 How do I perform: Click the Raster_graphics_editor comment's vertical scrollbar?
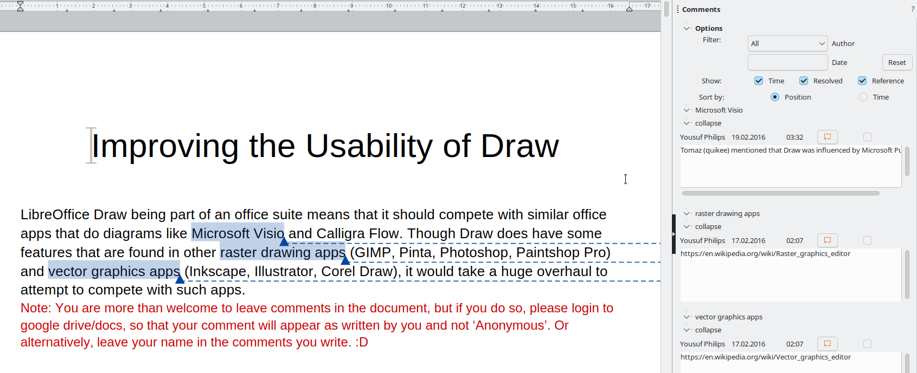click(907, 274)
